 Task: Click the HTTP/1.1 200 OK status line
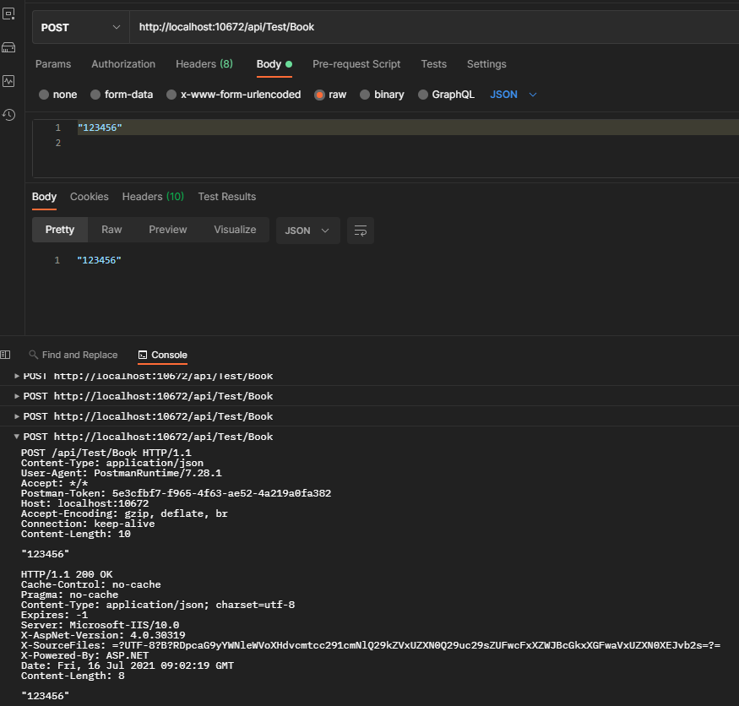coord(67,574)
